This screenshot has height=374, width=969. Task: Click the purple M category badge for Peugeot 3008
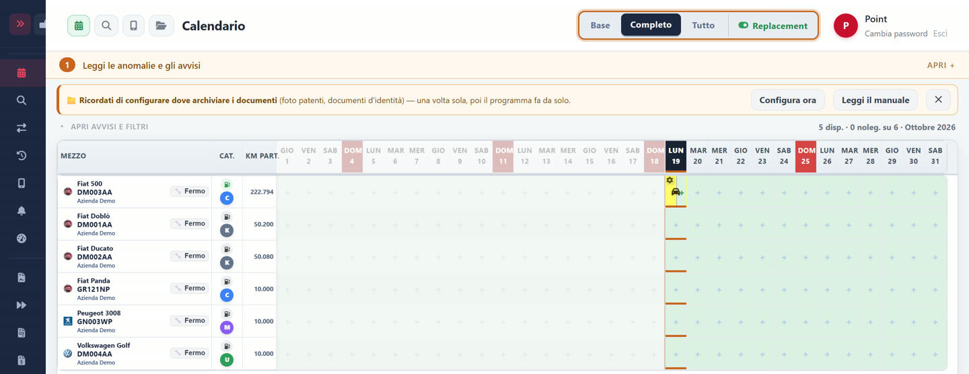click(x=227, y=328)
